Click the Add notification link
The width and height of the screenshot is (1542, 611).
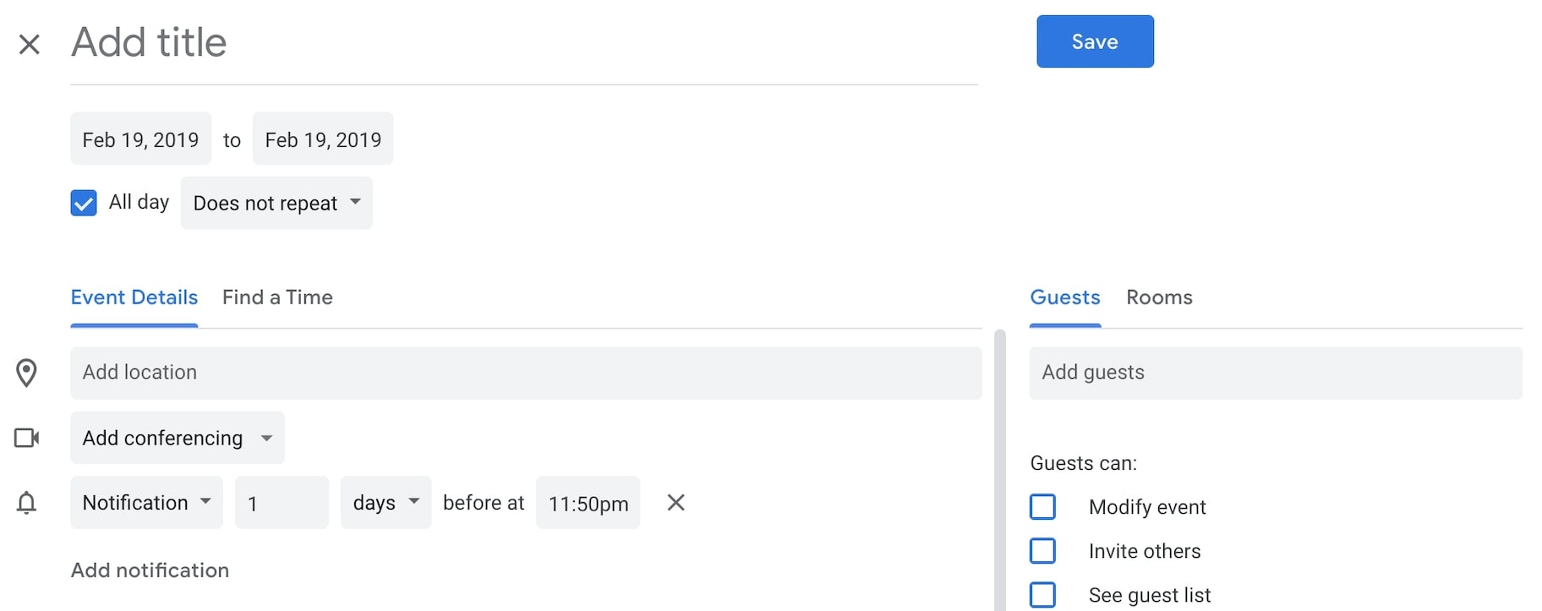point(150,570)
